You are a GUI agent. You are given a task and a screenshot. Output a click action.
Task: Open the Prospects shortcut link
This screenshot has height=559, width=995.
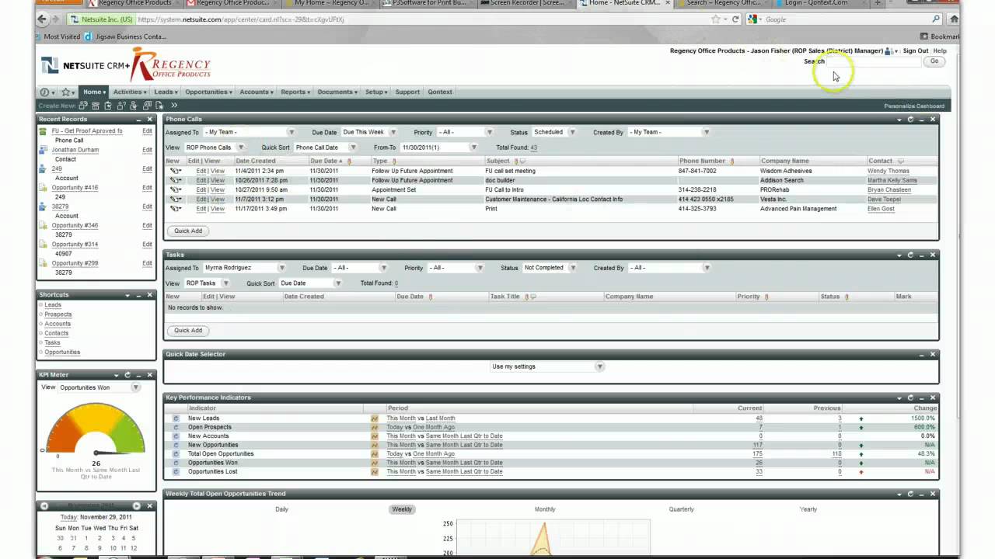[x=58, y=314]
